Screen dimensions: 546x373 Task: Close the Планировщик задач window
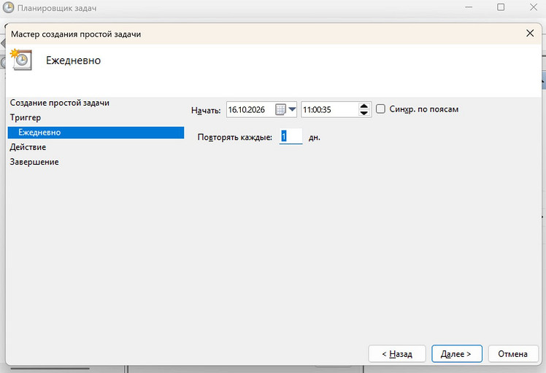click(x=533, y=7)
